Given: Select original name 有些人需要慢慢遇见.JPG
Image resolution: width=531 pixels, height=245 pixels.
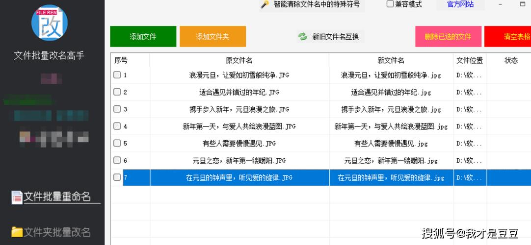Looking at the screenshot, I should [239, 143].
